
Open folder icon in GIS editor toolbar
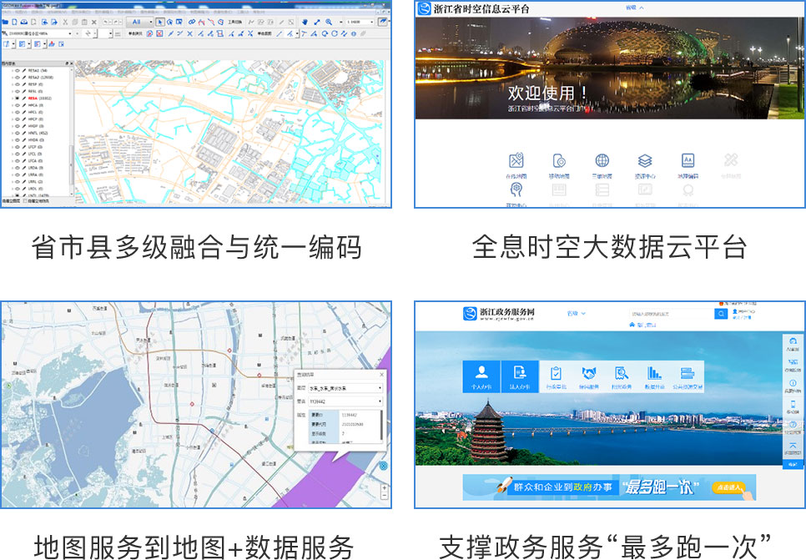(5, 22)
